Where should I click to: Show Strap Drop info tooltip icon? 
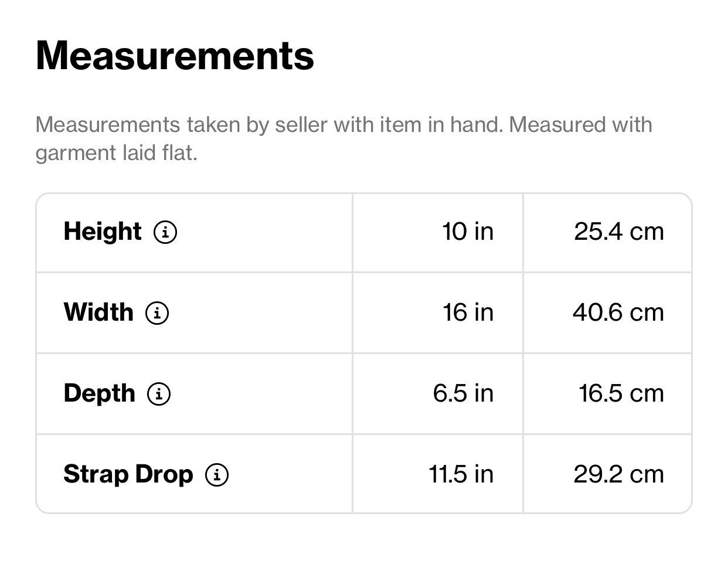[217, 474]
